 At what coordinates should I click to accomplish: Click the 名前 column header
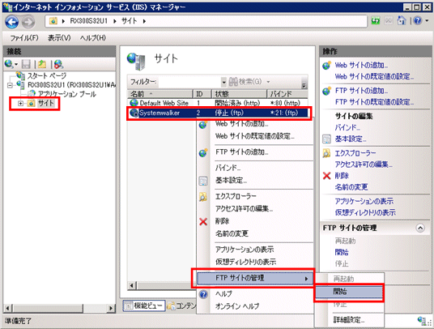tap(160, 94)
